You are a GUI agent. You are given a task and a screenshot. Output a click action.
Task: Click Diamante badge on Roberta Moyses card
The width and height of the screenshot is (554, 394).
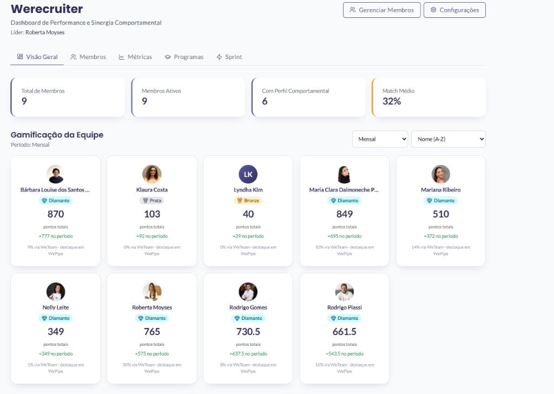(152, 318)
